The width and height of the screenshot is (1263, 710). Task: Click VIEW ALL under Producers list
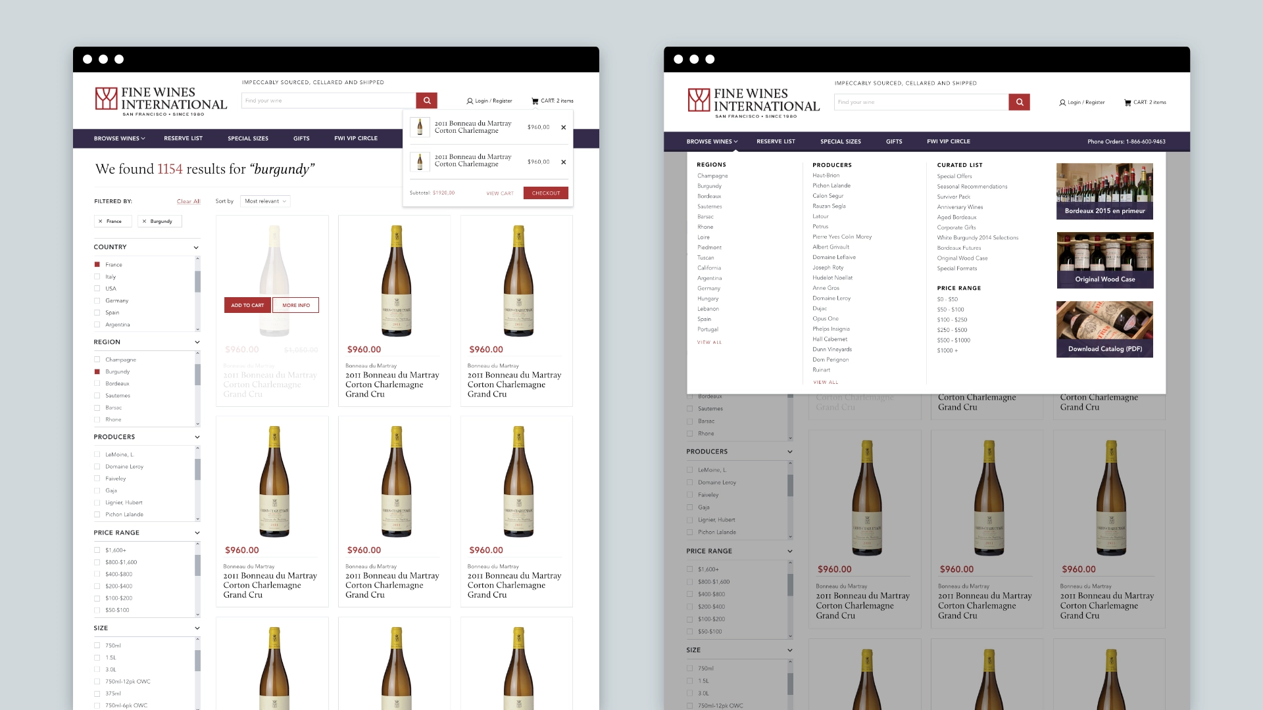pyautogui.click(x=826, y=383)
